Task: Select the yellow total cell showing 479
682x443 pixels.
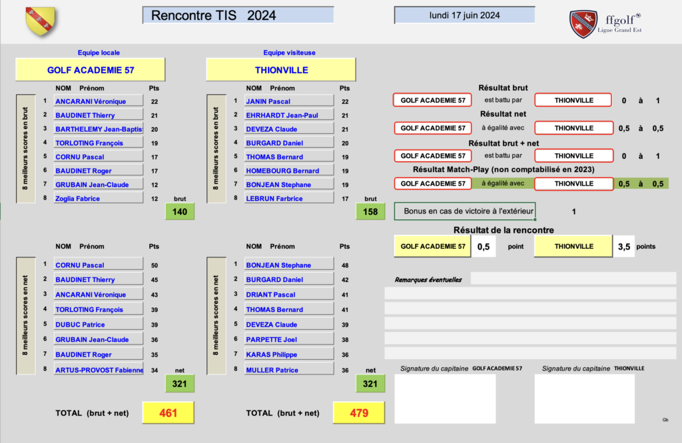Action: [x=359, y=413]
